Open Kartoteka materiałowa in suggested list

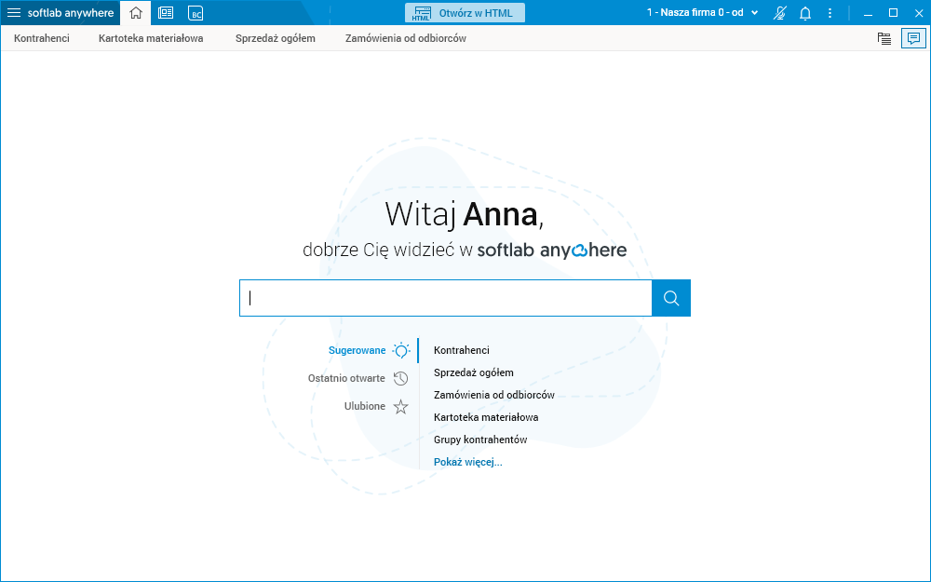[x=486, y=417]
